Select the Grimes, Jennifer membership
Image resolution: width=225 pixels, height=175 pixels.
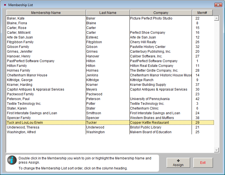click(x=20, y=51)
